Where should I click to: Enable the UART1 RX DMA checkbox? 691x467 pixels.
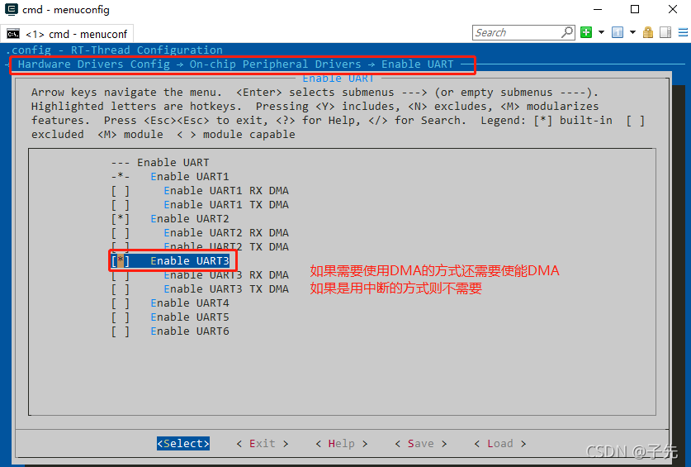point(121,191)
